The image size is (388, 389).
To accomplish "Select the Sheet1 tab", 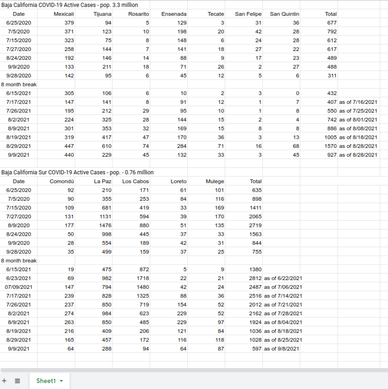I will (46, 381).
